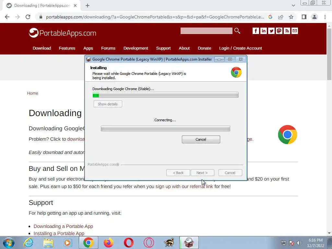Close the Downloading PortableApps tab

click(x=75, y=6)
